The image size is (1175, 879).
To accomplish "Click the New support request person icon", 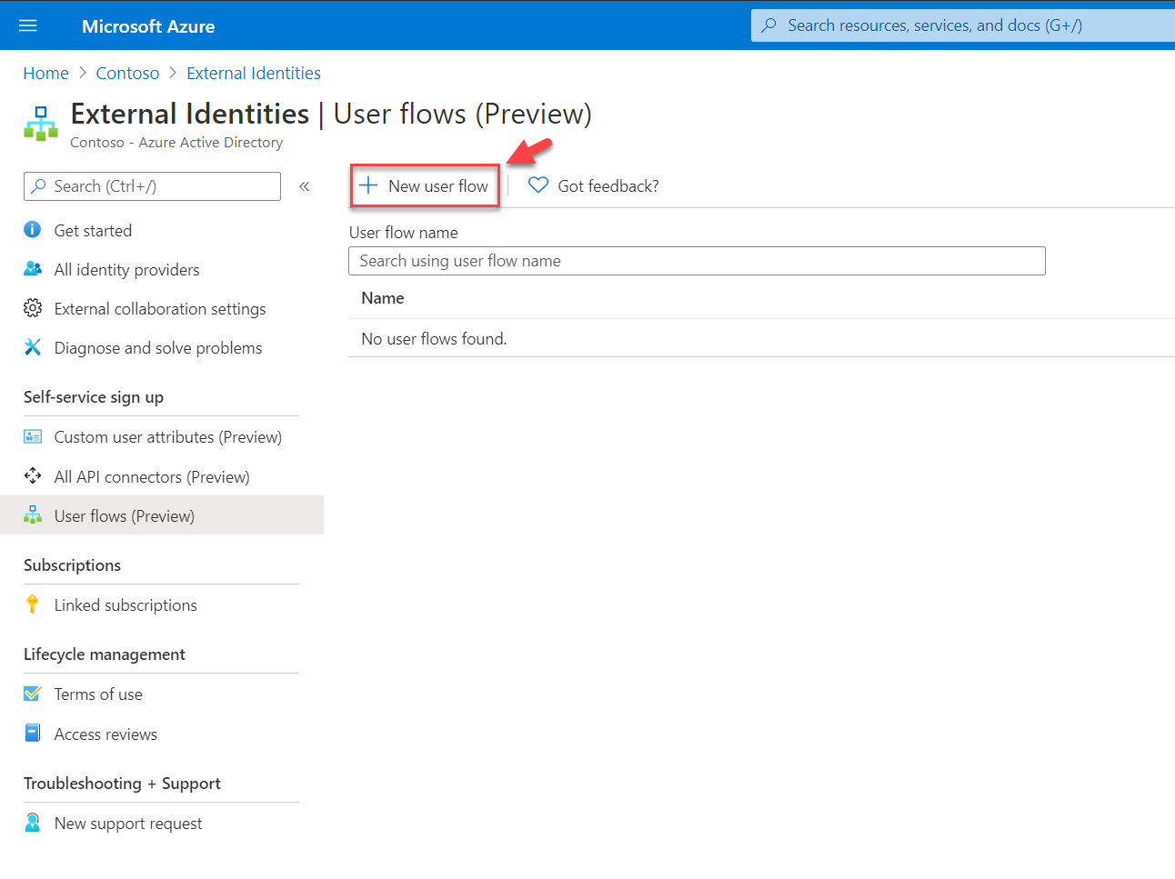I will 33,822.
